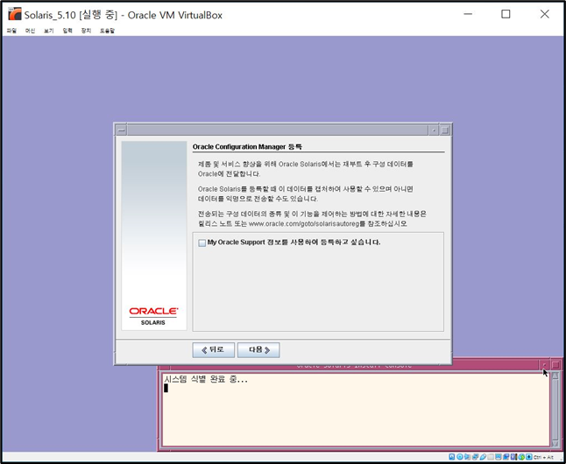This screenshot has width=566, height=464.
Task: Open the 파일 menu in VirtualBox
Action: coord(11,31)
